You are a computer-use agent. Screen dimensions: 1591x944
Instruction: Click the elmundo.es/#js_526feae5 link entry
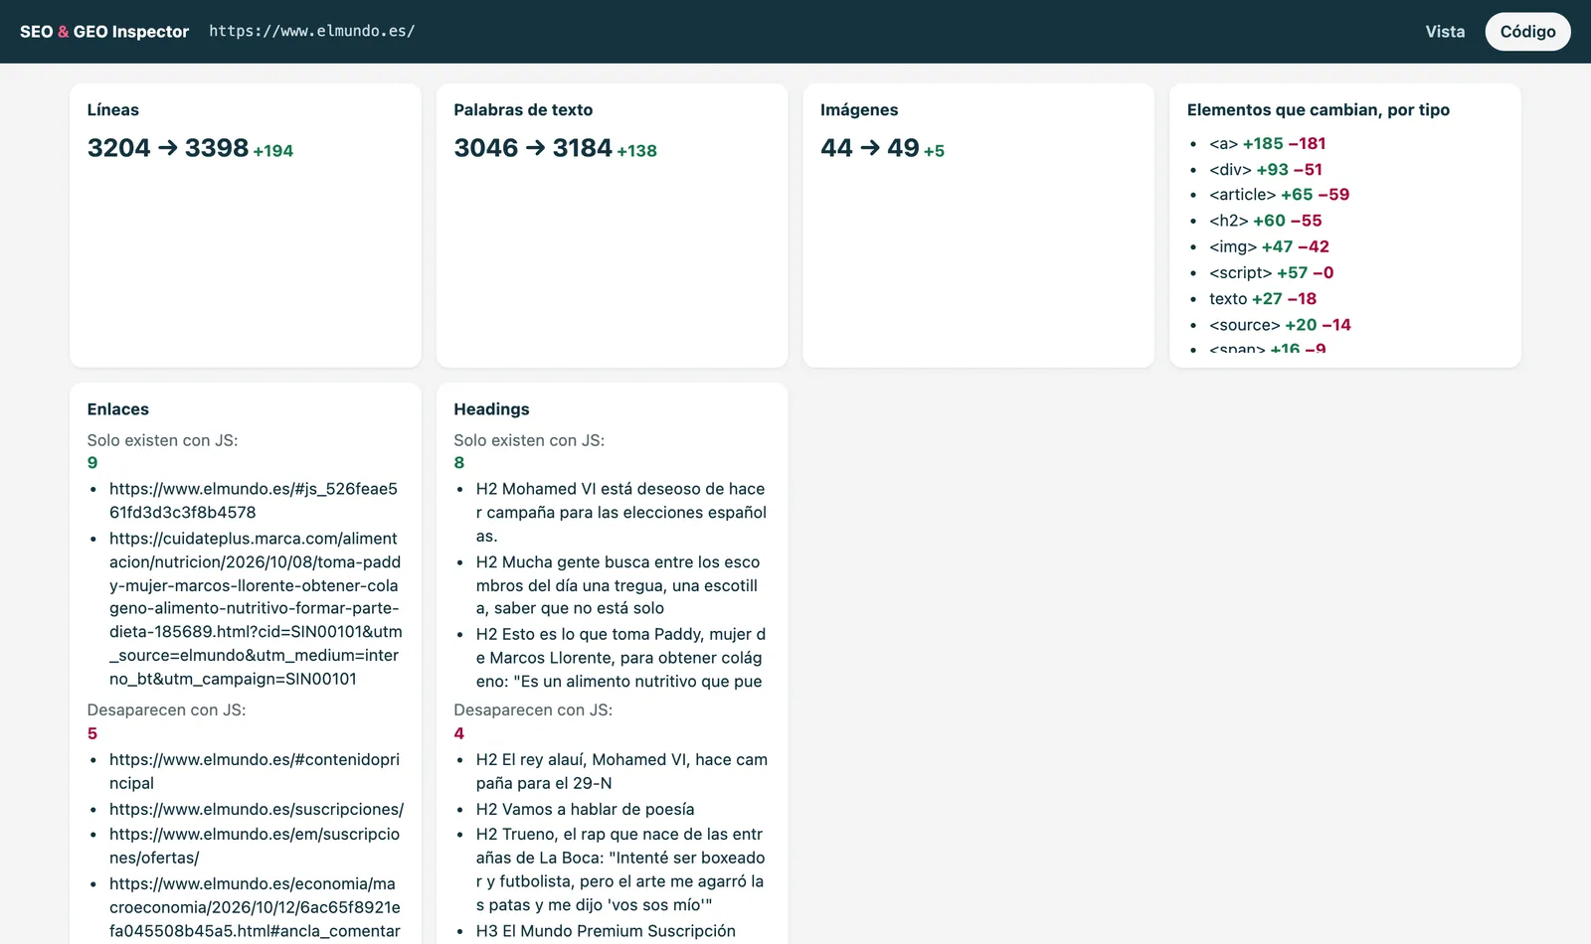click(x=254, y=501)
